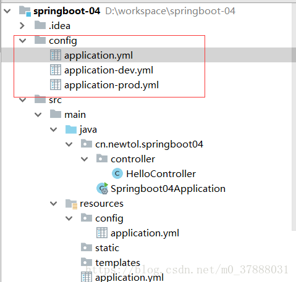Screen dimensions: 296x282
Task: Collapse the resources folder arrow
Action: tap(53, 204)
